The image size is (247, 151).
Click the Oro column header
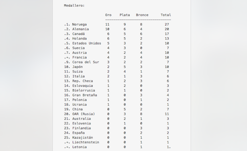[x=109, y=15]
